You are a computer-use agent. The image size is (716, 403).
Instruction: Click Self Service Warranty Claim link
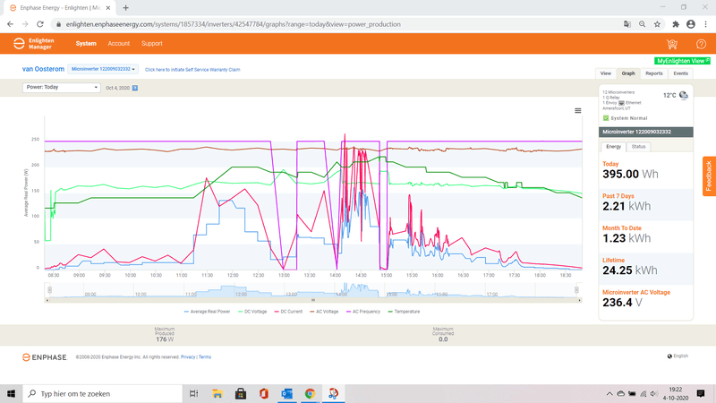192,70
